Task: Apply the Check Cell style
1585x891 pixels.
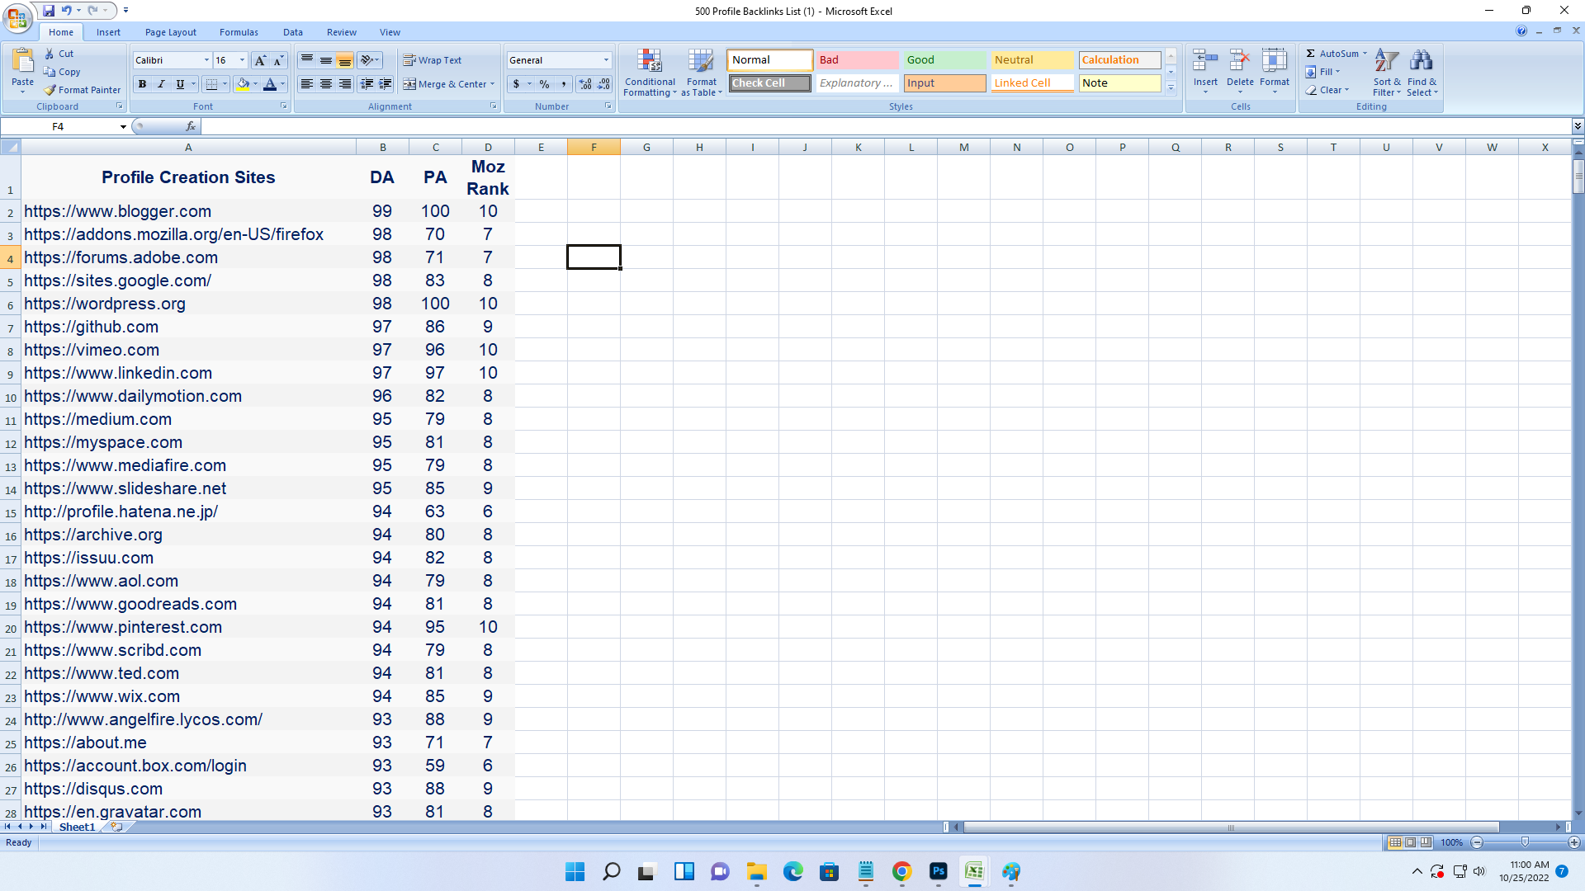Action: pyautogui.click(x=769, y=83)
